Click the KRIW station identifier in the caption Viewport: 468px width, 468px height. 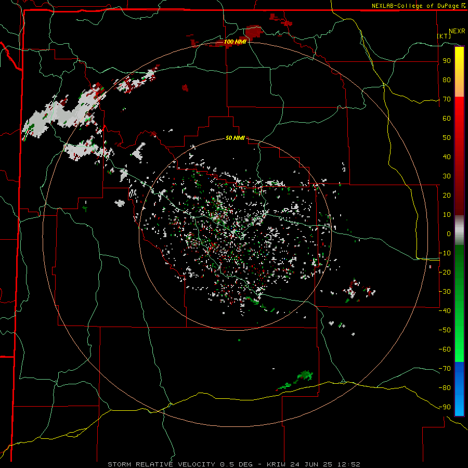(276, 464)
